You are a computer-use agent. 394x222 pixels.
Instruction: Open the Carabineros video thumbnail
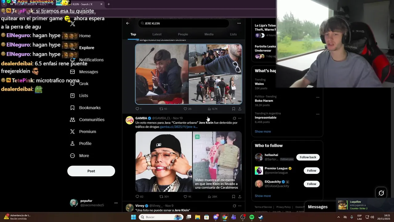[217, 162]
